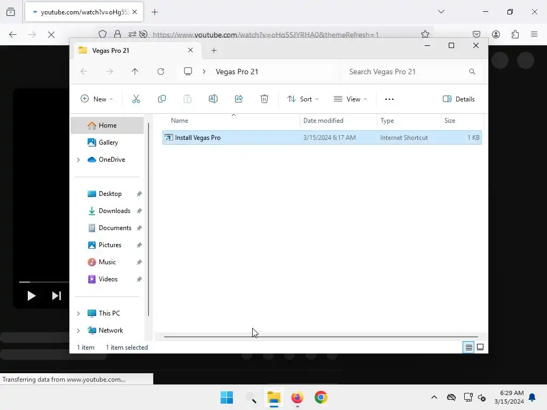
Task: Click the Vegas Pro 21 breadcrumb
Action: (x=237, y=72)
